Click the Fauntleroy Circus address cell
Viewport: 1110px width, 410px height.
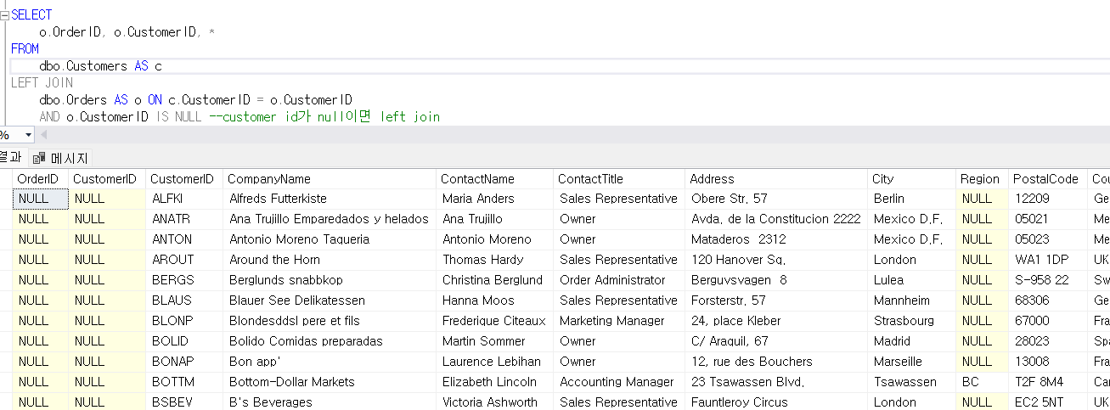coord(776,402)
